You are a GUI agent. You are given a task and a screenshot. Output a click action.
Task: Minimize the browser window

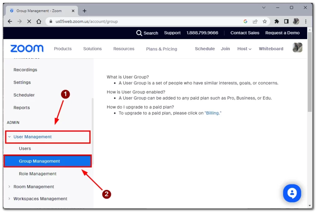tap(278, 8)
